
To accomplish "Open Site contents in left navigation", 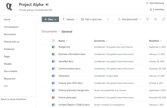I will [10, 71].
